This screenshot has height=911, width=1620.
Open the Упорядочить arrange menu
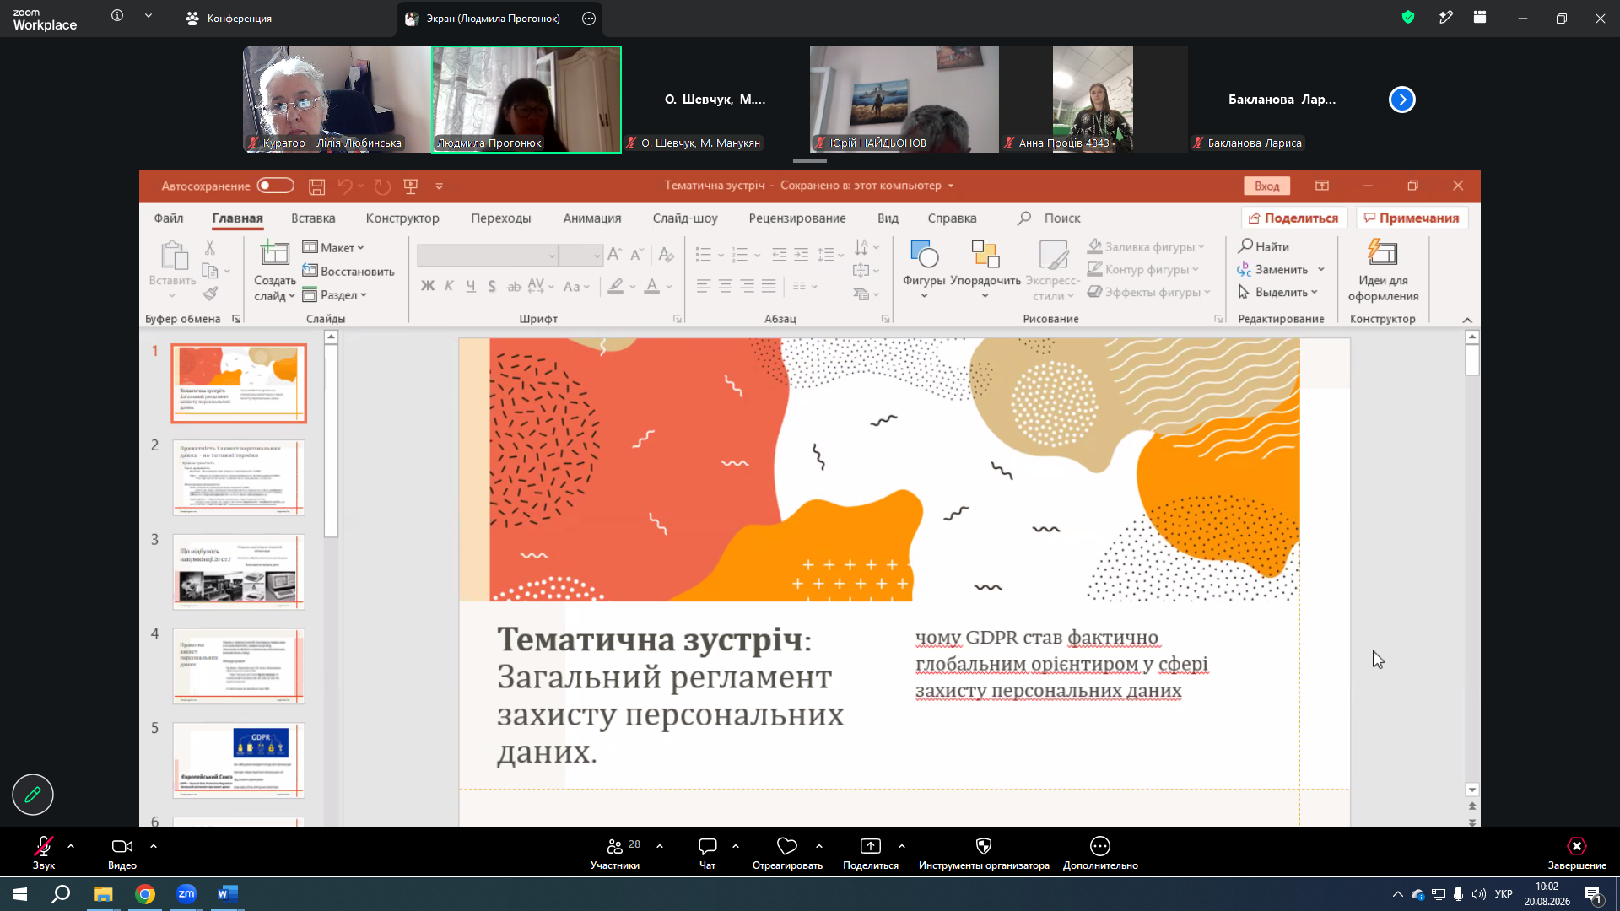click(985, 268)
